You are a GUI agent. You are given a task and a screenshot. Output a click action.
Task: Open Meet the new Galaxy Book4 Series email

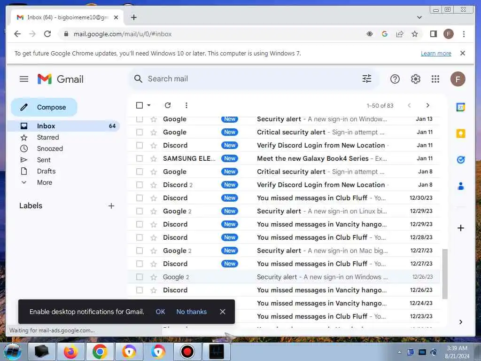(x=284, y=158)
